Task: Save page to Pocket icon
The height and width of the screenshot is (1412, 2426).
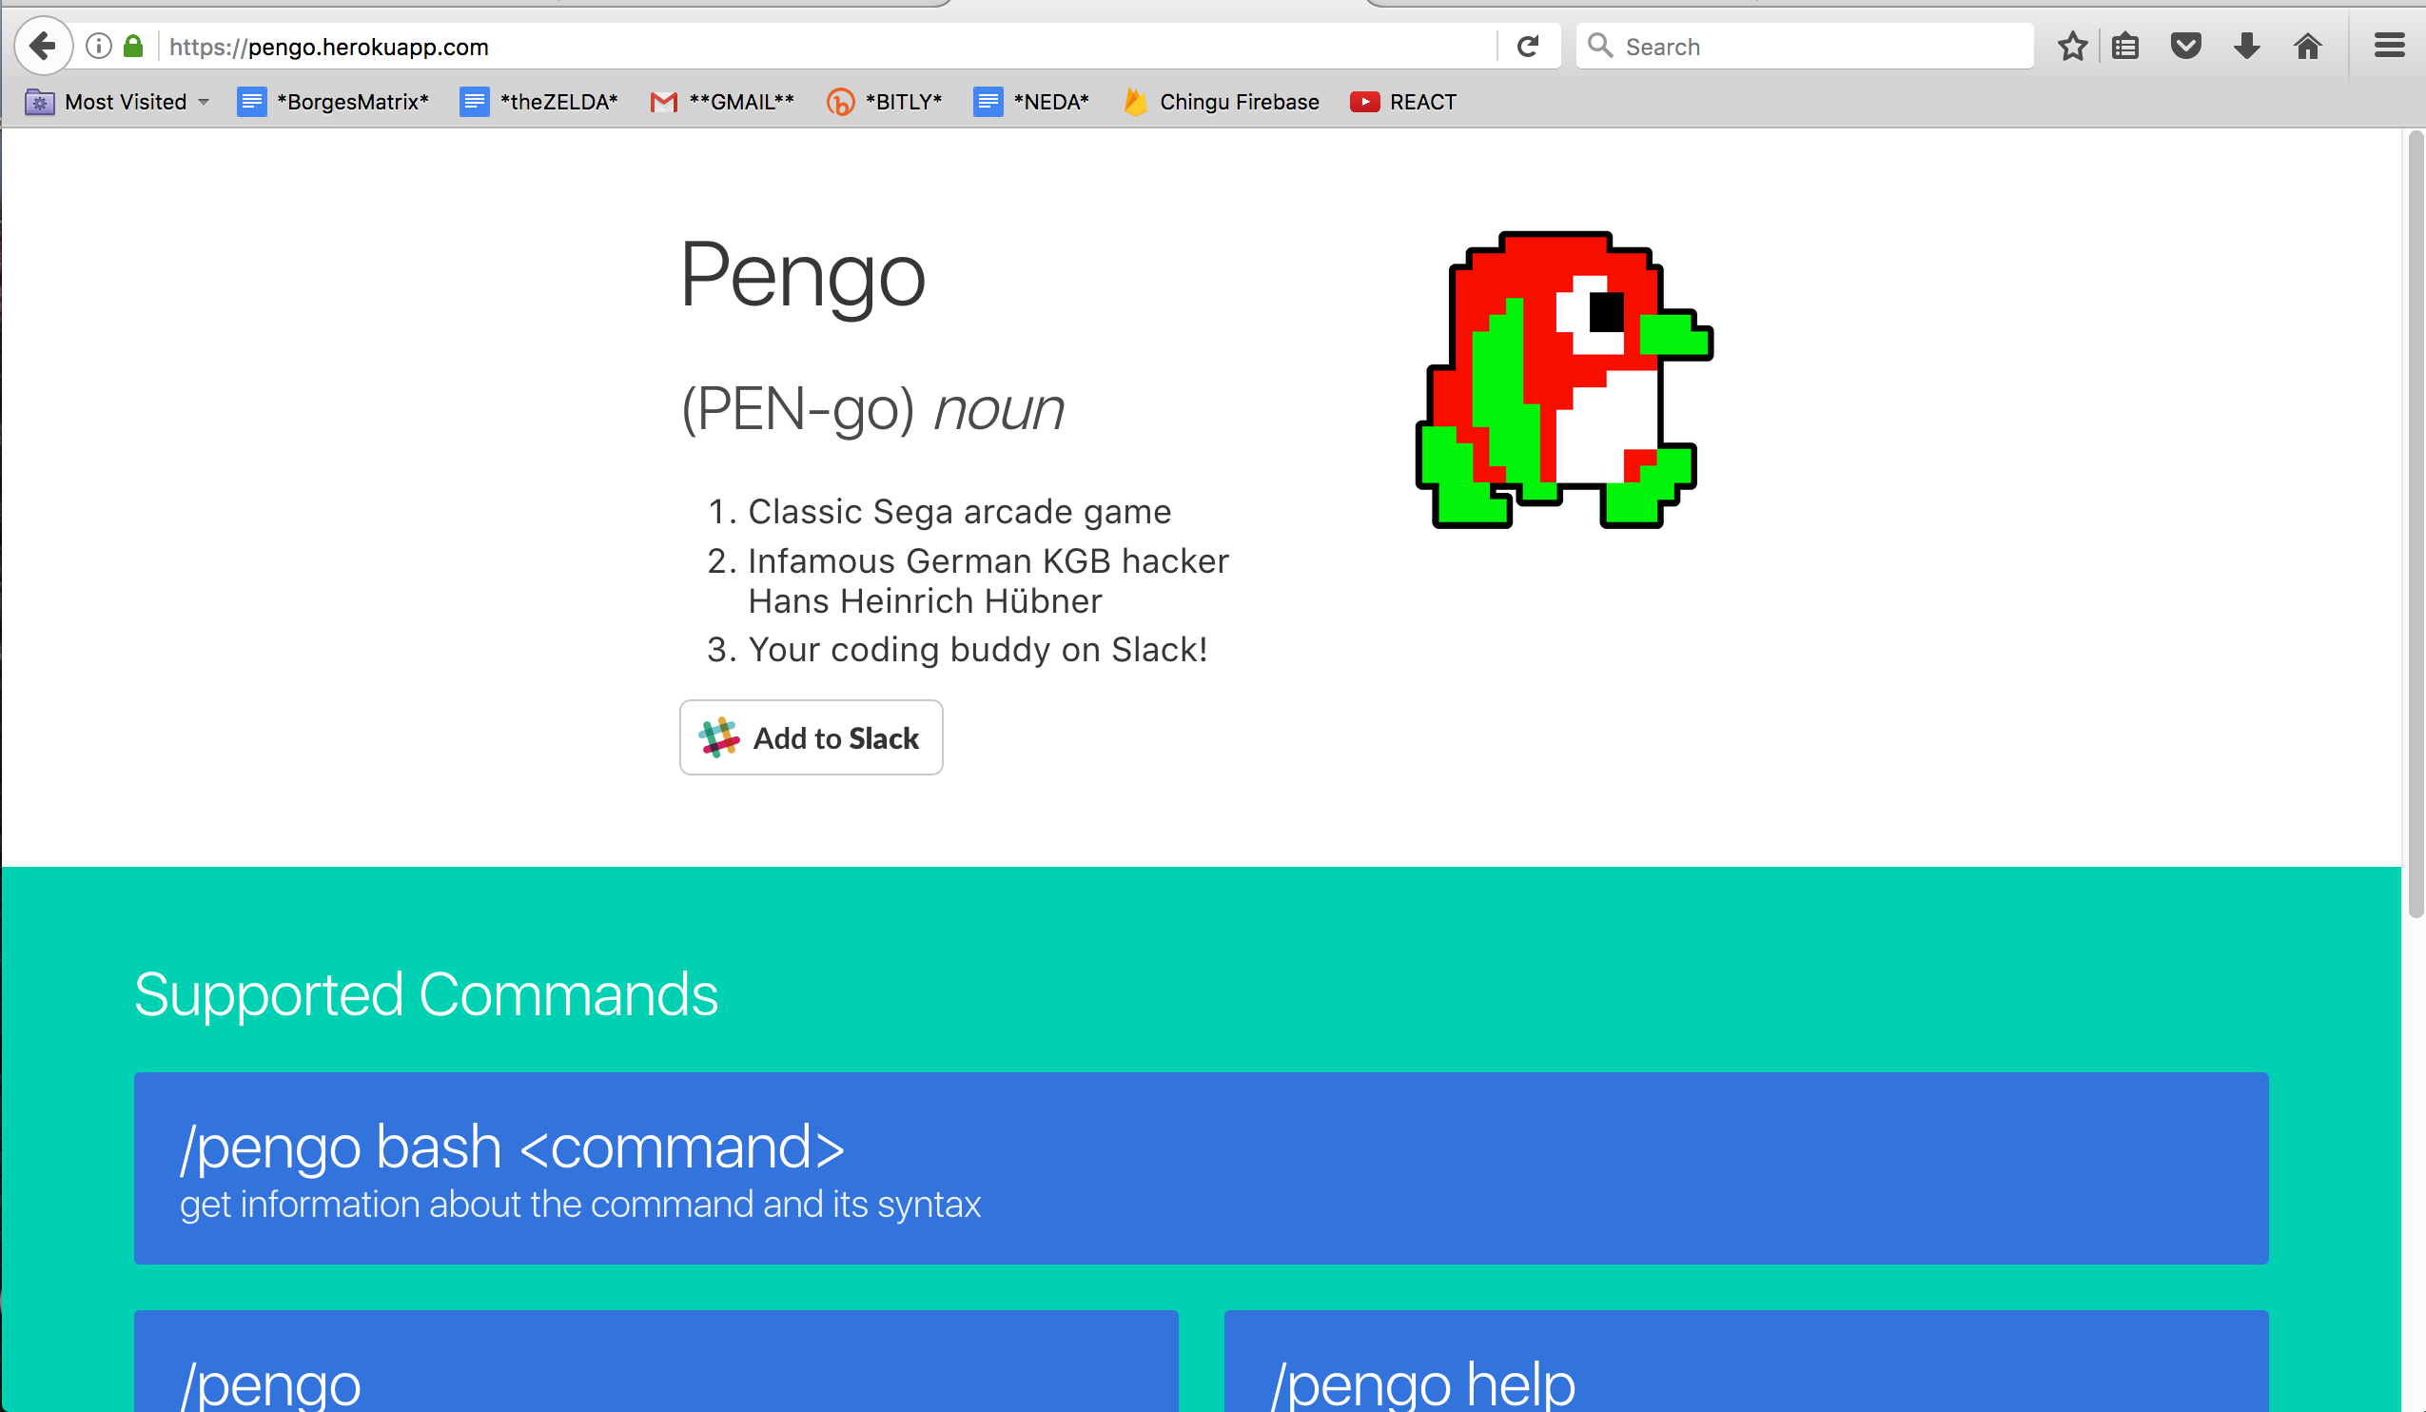Action: (x=2185, y=47)
